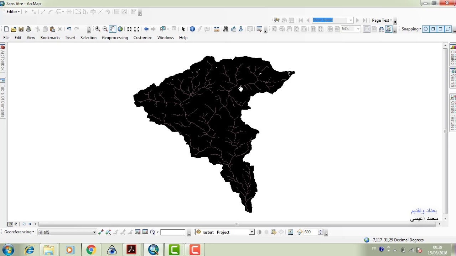Screen dimensions: 456x256
Task: Open the Edit menu
Action: [18, 38]
